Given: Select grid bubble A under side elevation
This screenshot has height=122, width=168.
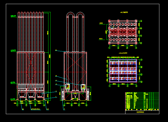Looking at the screenshot, I should click(x=64, y=105).
